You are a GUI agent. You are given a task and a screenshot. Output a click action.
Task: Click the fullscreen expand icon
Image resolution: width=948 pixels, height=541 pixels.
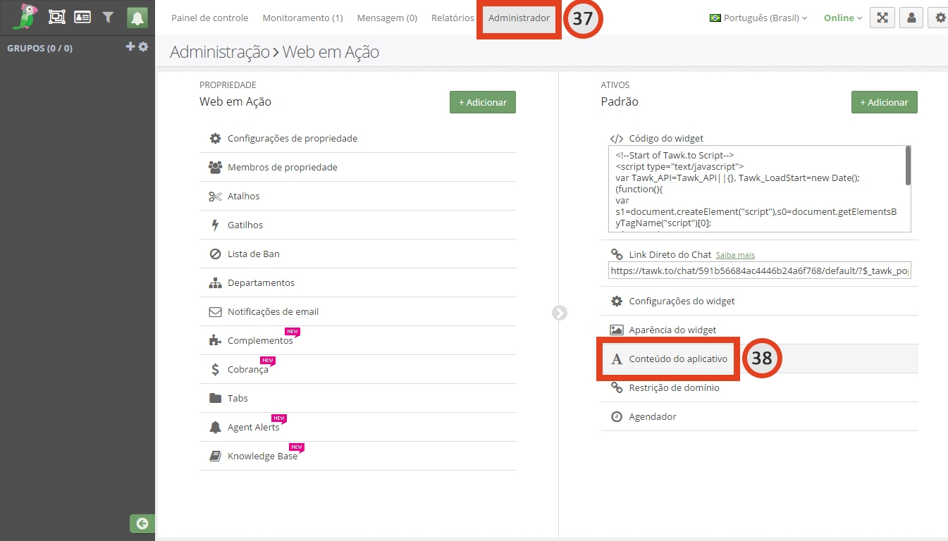point(882,18)
